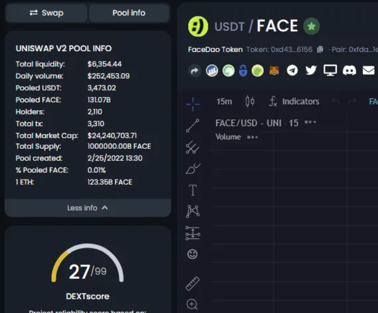The image size is (378, 313).
Task: Select the trend line drawing tool
Action: (192, 126)
